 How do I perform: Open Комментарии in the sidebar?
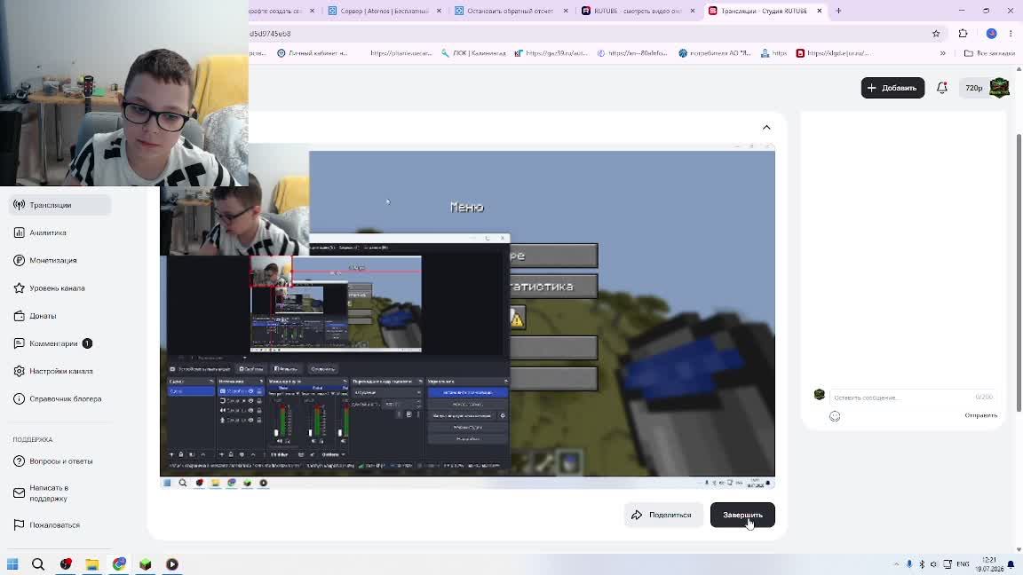[x=60, y=343]
